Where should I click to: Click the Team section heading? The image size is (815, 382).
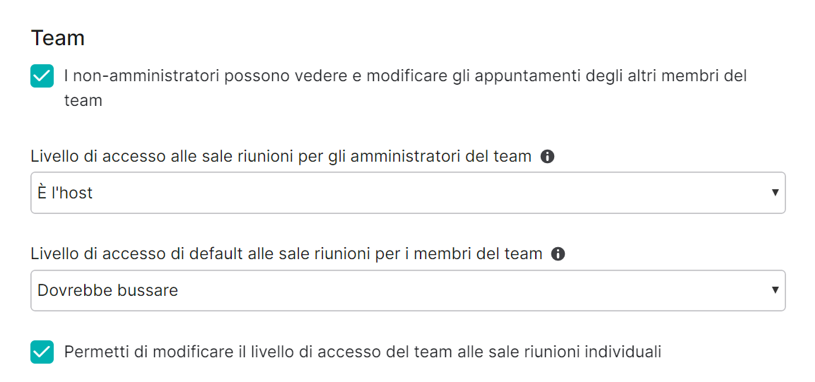(x=58, y=38)
